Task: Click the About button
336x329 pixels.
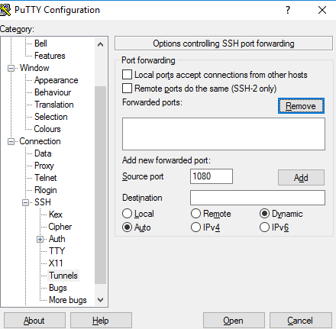Action: pos(34,321)
